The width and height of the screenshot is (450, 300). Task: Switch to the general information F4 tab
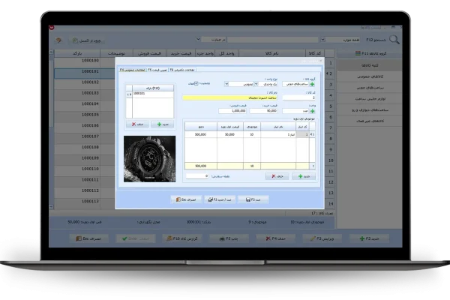pyautogui.click(x=133, y=70)
